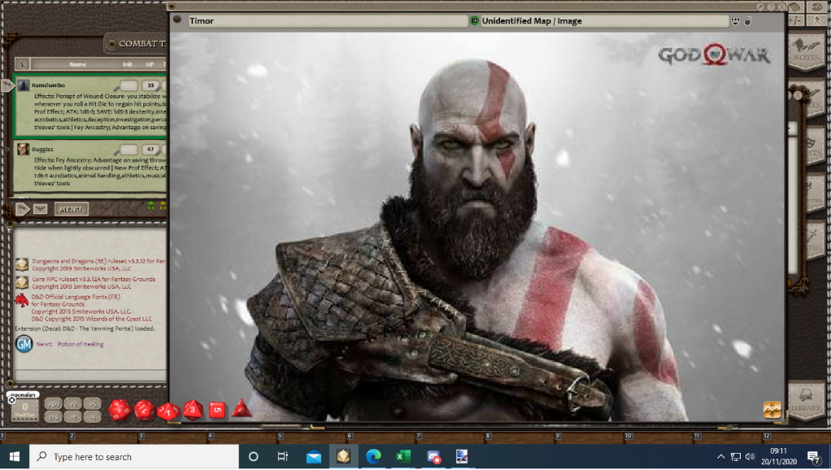Open notification center on taskbar
This screenshot has height=470, width=831.
(814, 457)
